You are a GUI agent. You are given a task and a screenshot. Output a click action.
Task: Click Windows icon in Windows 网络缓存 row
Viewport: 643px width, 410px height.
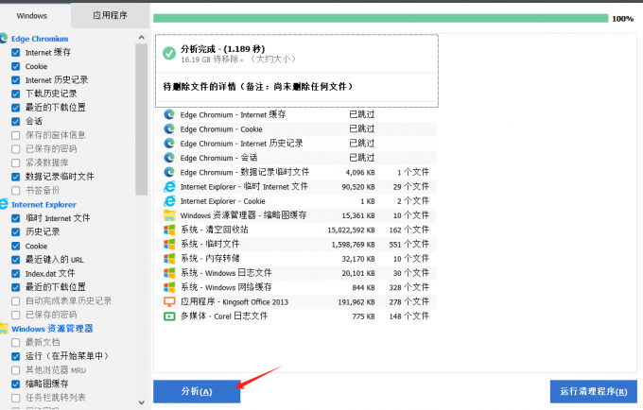coord(169,287)
